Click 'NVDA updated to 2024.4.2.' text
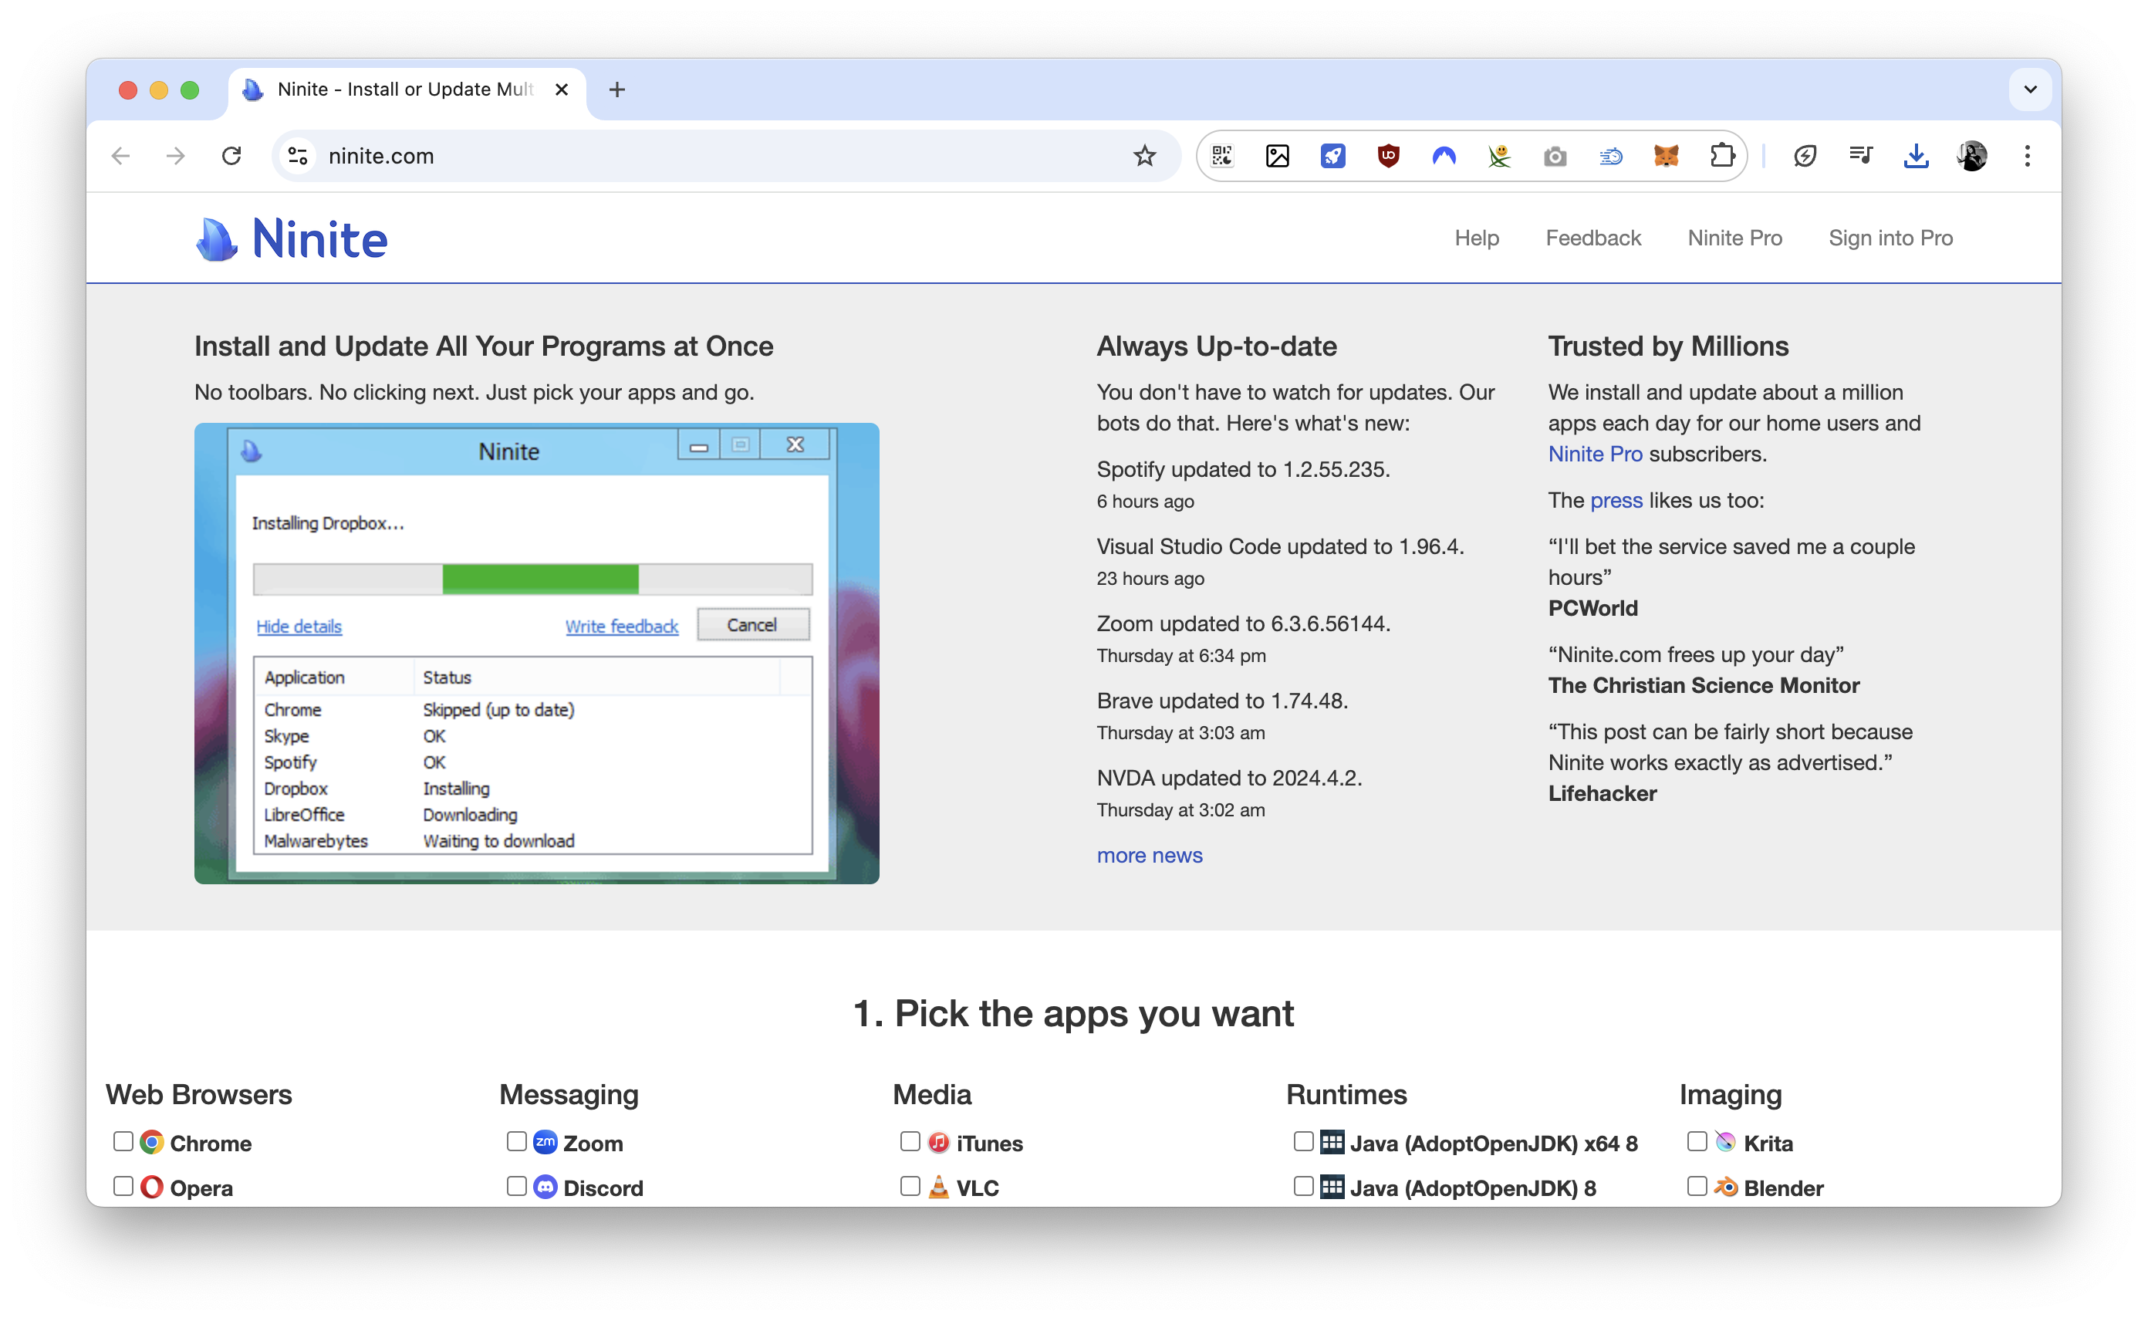The height and width of the screenshot is (1321, 2148). (x=1229, y=778)
